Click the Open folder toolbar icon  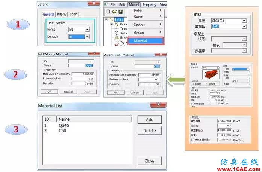(114, 12)
